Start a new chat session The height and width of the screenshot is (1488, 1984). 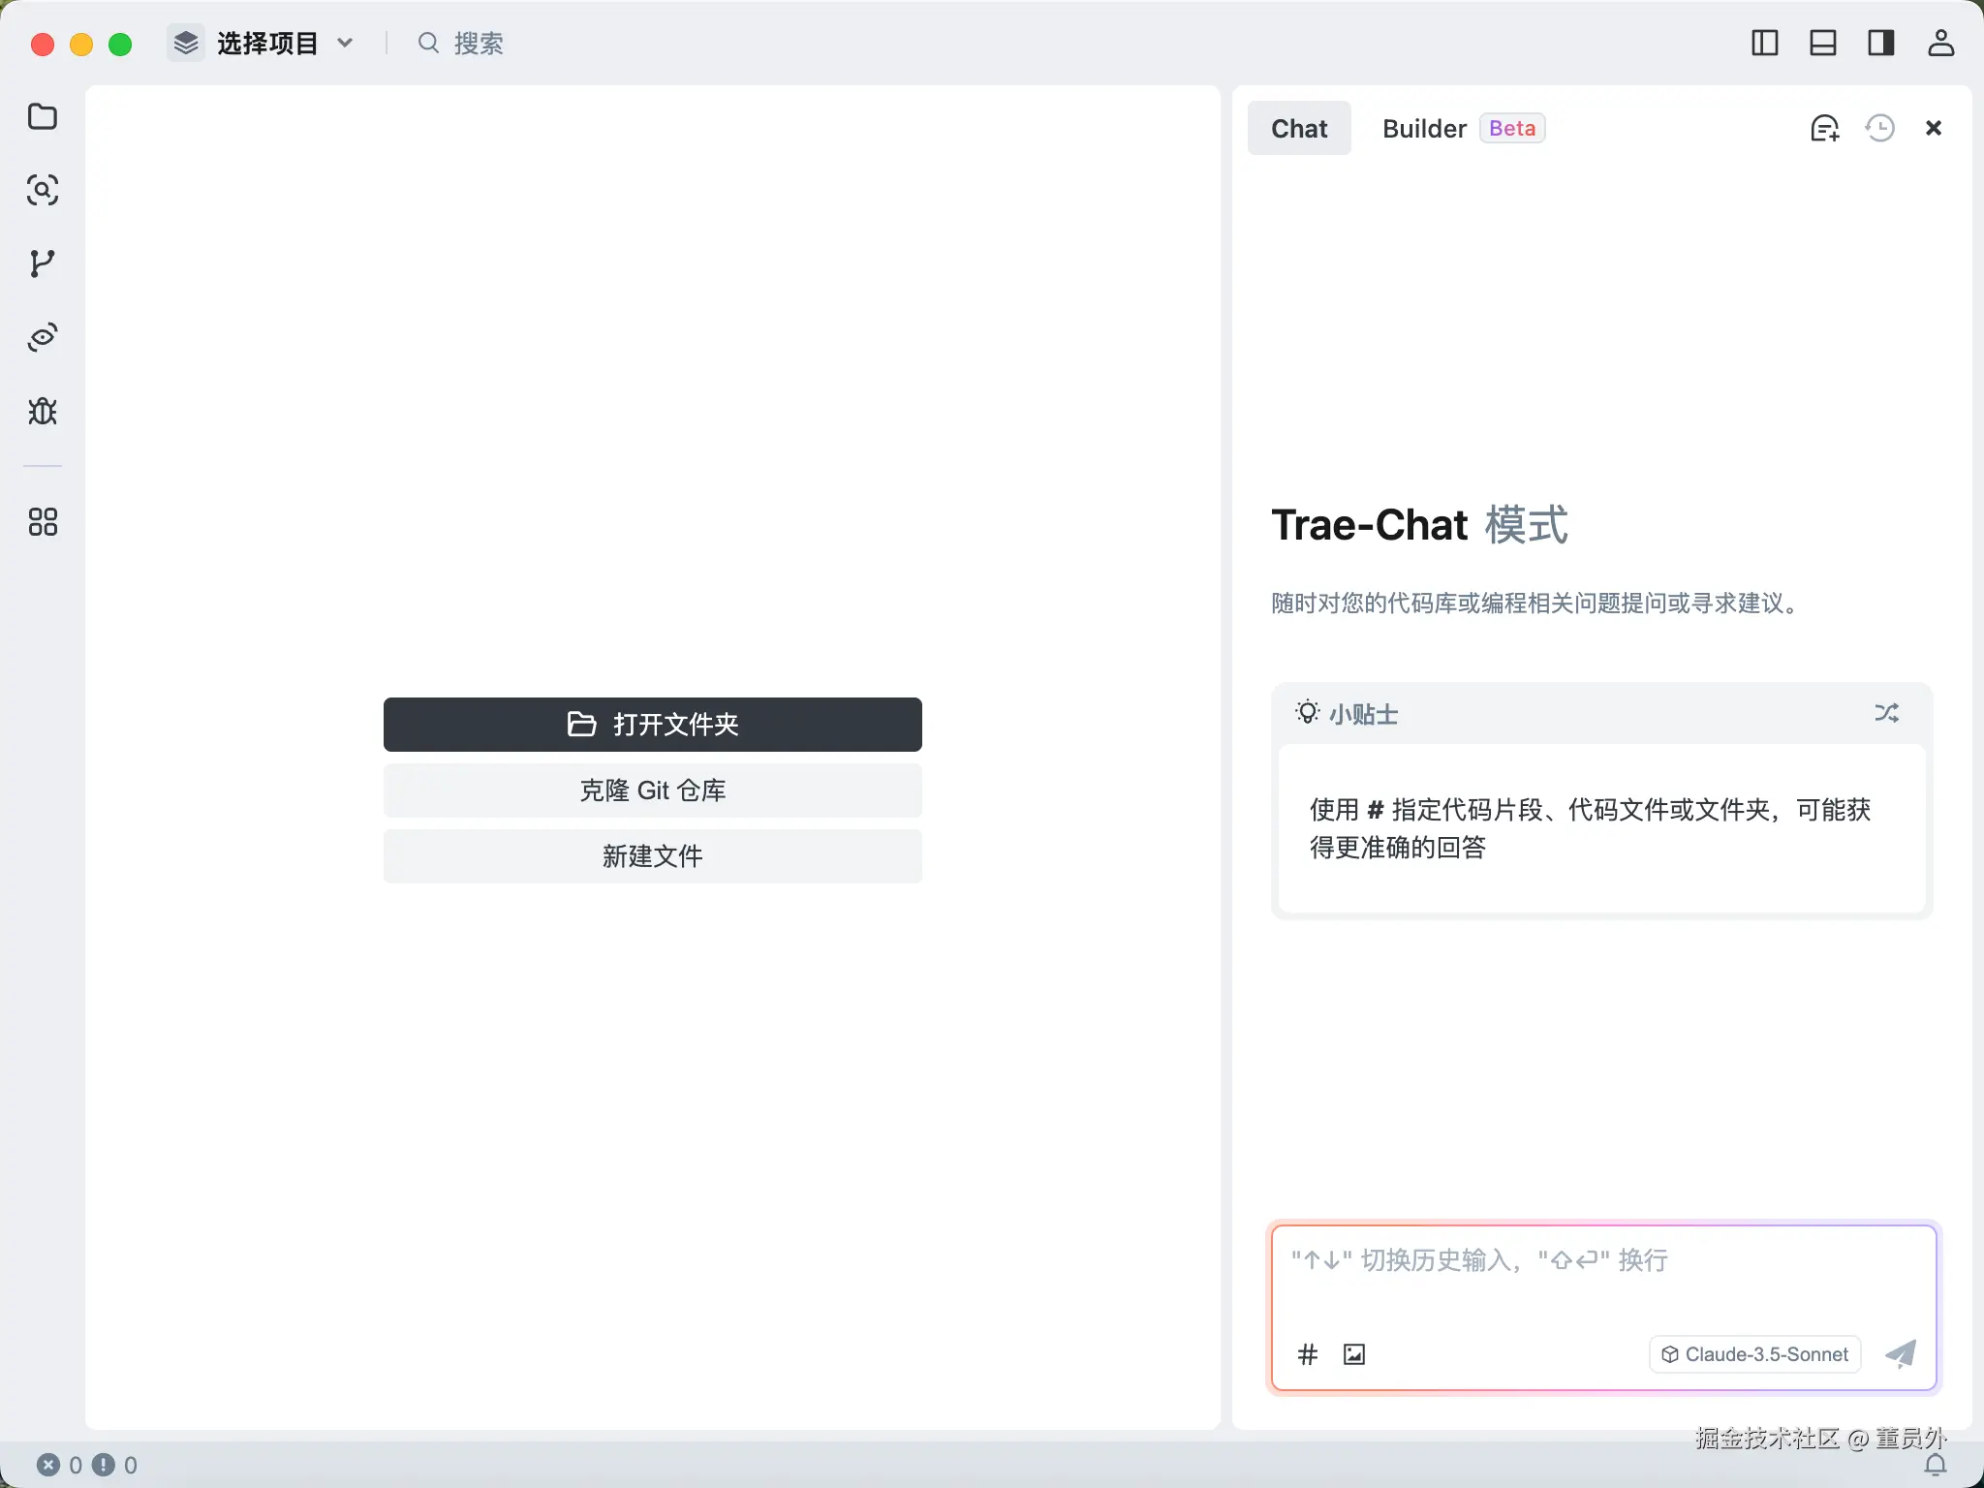coord(1825,128)
